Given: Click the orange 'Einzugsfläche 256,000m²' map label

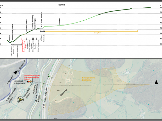Looking at the screenshot, I should point(88,79).
